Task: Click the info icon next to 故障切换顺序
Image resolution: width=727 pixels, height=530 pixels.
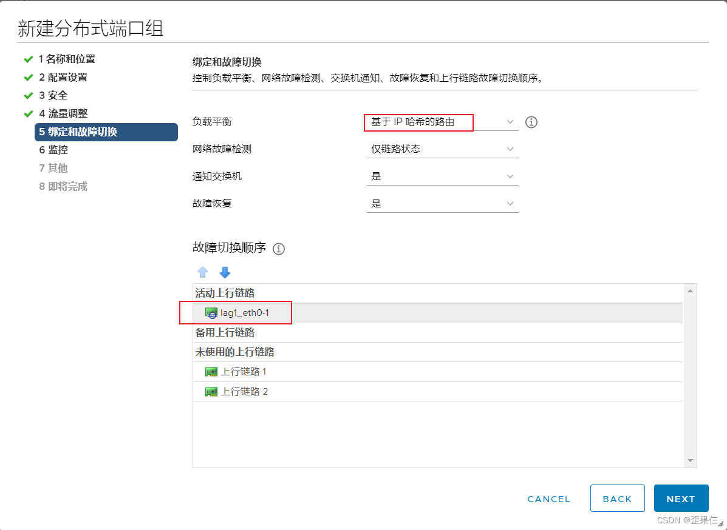Action: pyautogui.click(x=279, y=249)
